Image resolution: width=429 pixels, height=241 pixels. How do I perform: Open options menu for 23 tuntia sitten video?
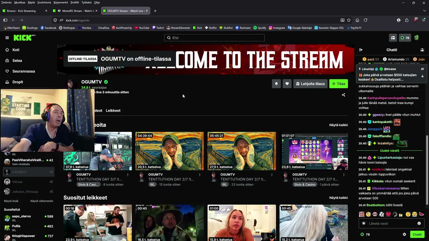[x=272, y=174]
